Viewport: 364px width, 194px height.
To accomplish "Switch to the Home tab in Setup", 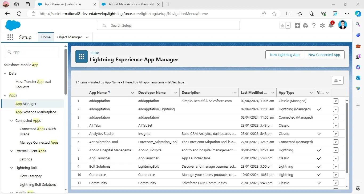I will click(x=46, y=37).
